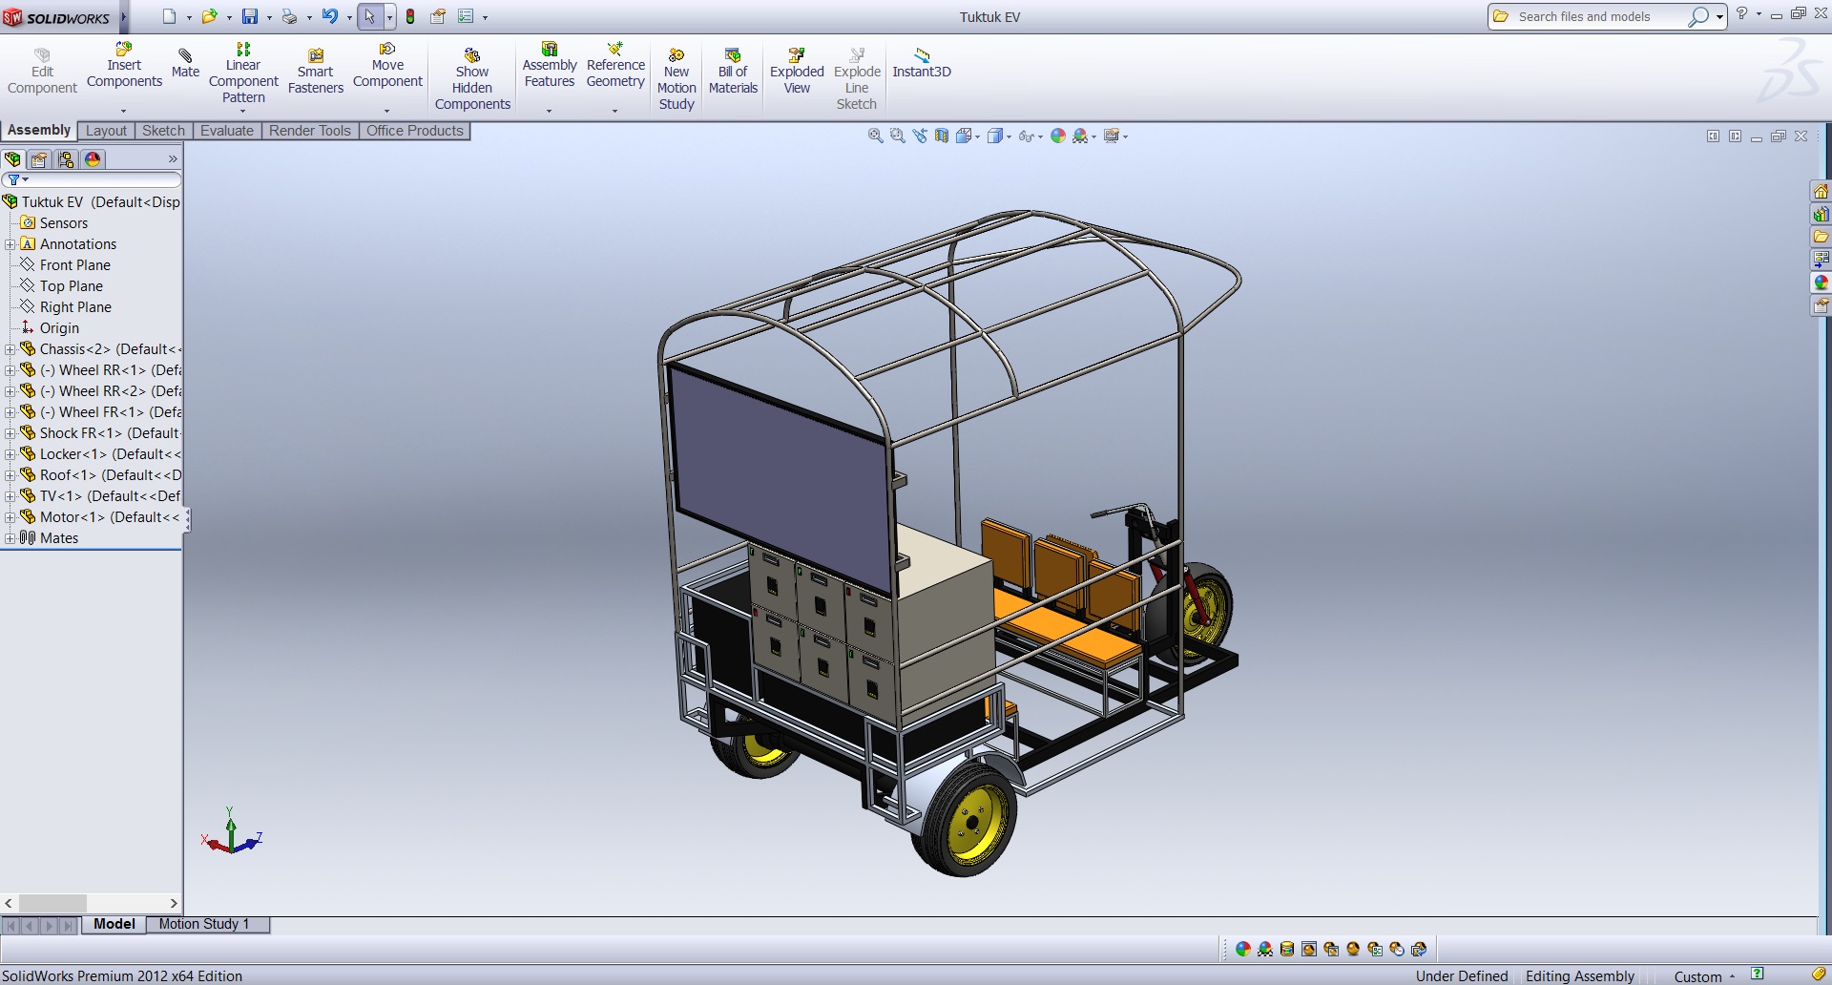Create an Exploded View

tap(797, 71)
